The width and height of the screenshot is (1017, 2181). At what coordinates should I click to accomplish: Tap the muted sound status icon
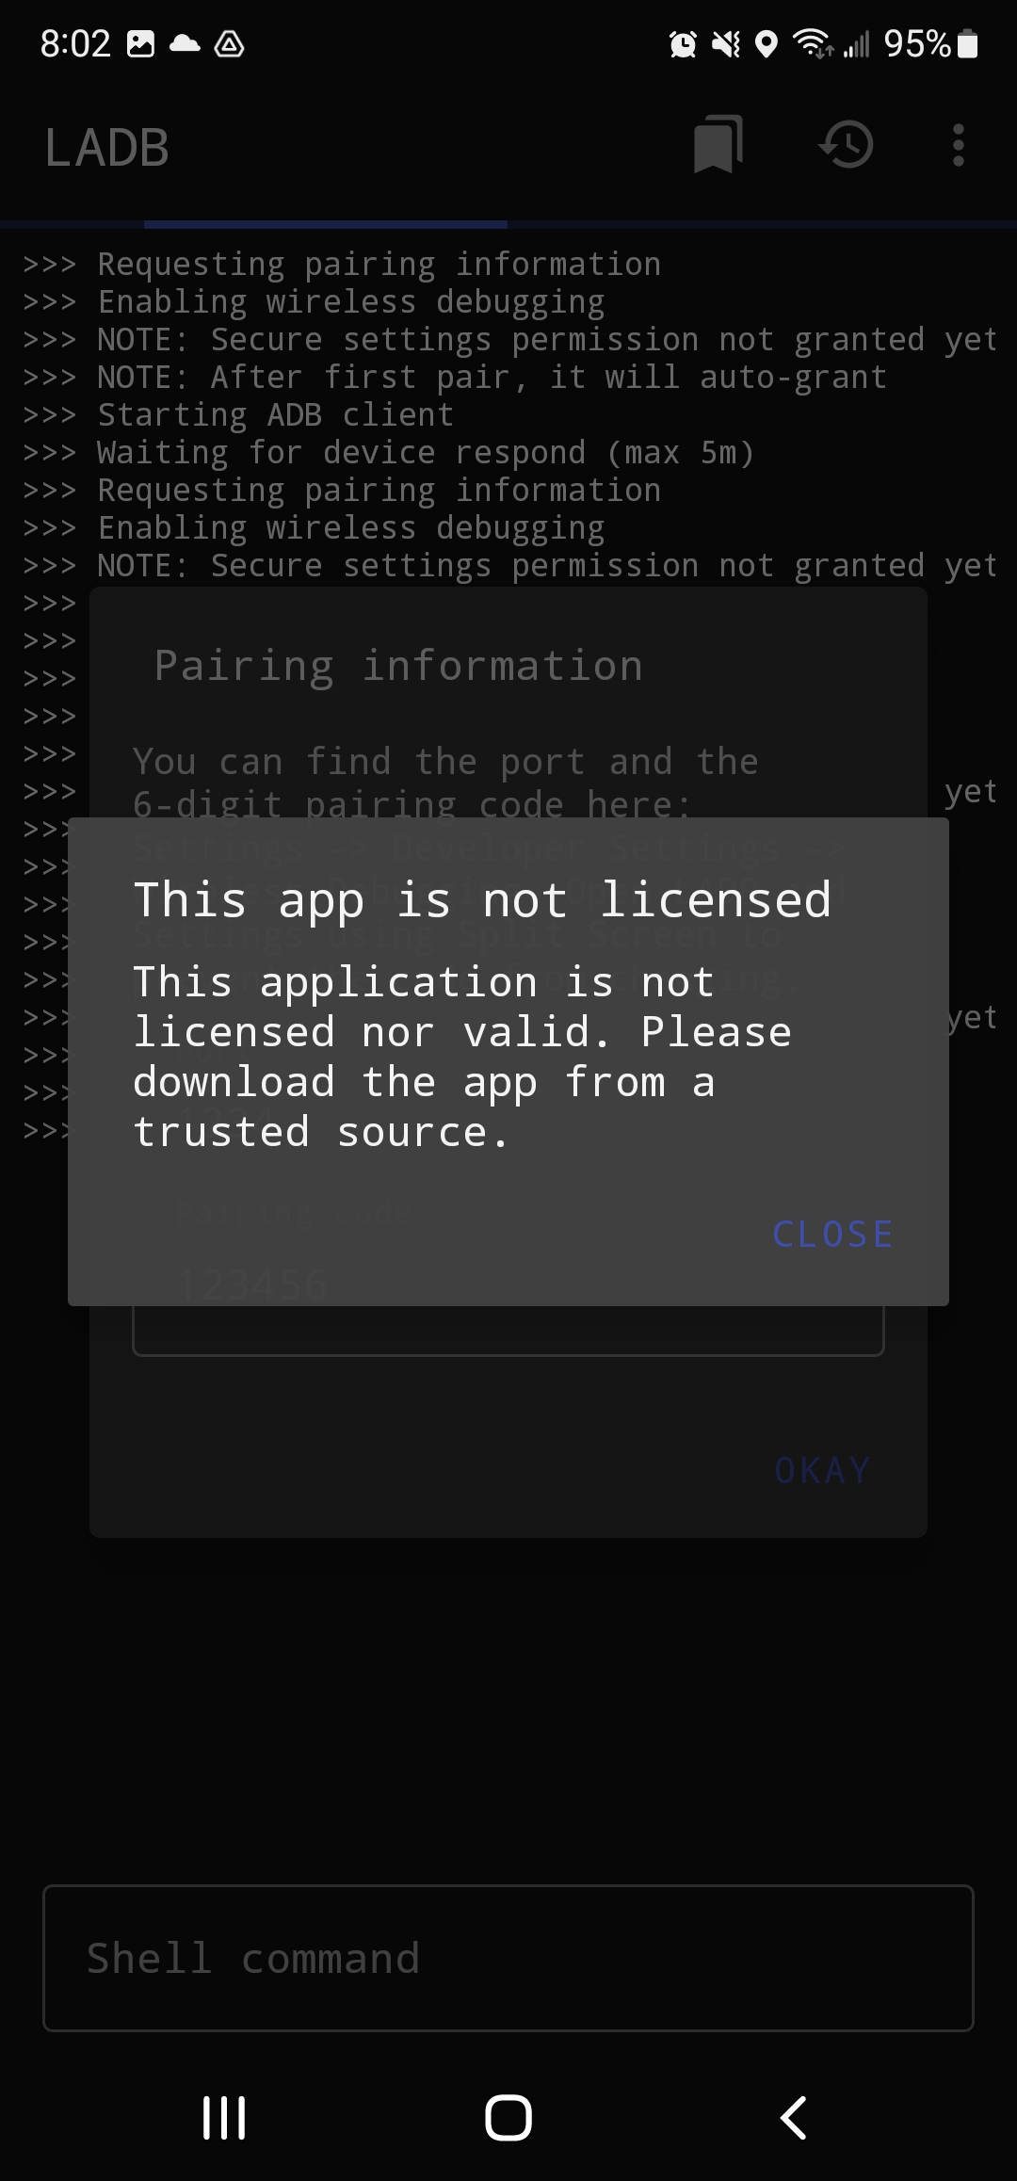tap(725, 44)
